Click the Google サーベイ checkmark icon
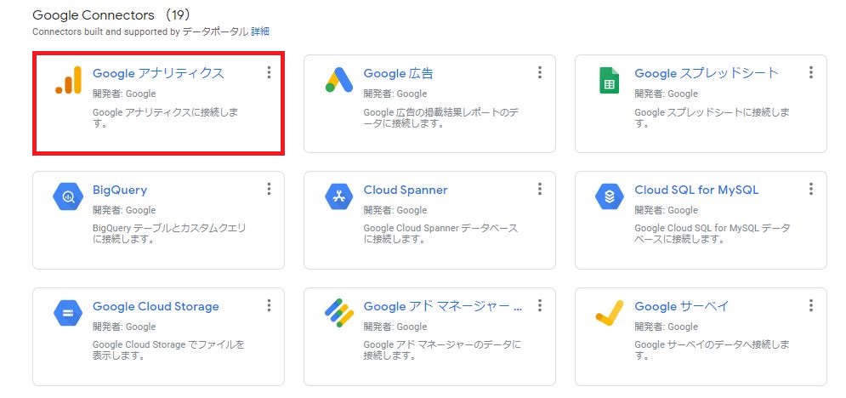 tap(610, 313)
